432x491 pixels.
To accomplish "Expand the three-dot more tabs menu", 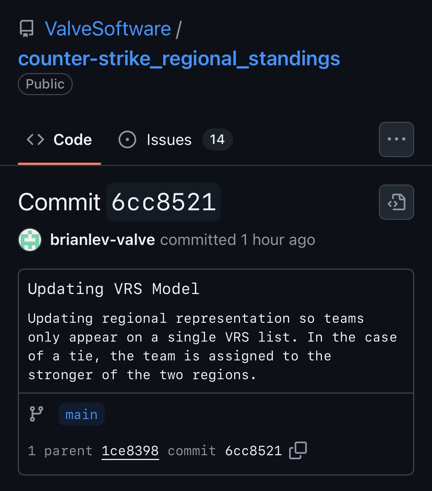I will [x=397, y=139].
